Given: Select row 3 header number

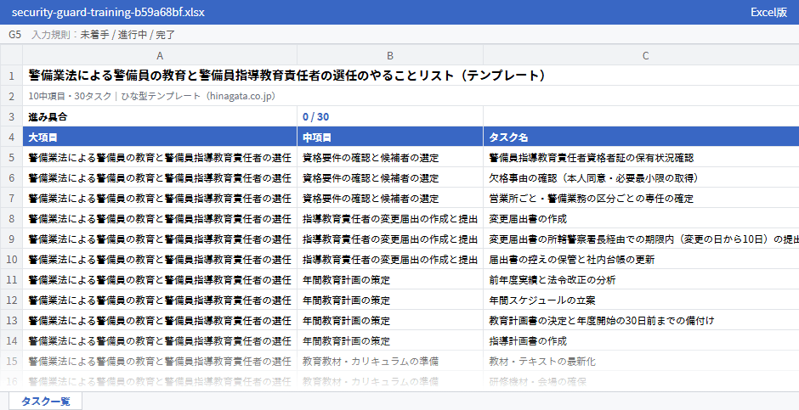Looking at the screenshot, I should coord(11,116).
